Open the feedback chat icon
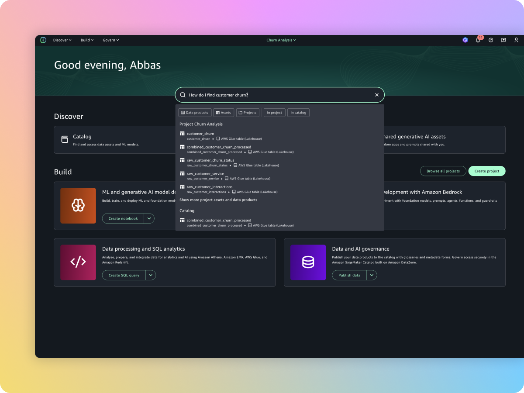This screenshot has width=524, height=393. point(503,40)
